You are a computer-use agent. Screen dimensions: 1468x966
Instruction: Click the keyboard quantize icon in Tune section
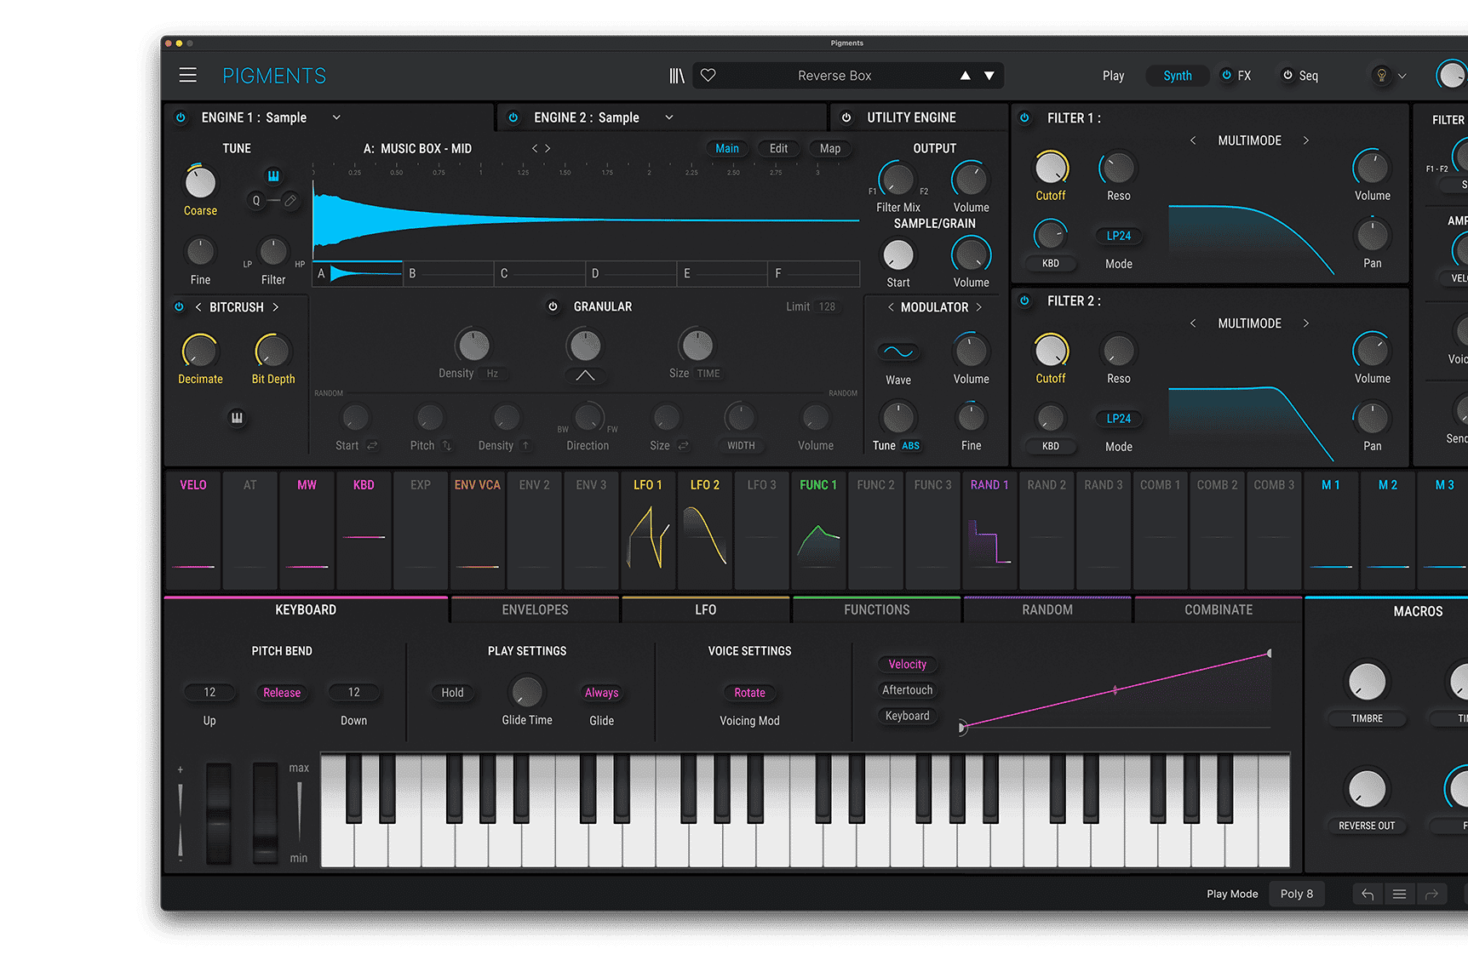(x=273, y=175)
